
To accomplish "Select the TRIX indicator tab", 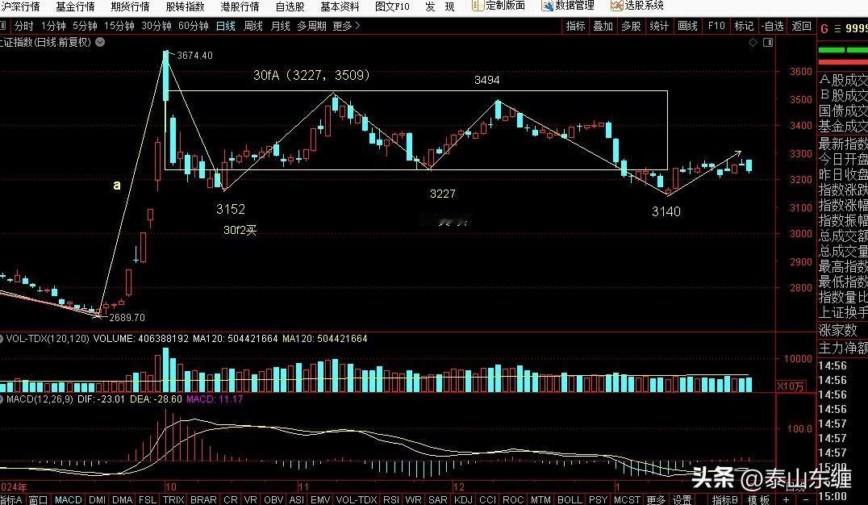I will coord(173,499).
